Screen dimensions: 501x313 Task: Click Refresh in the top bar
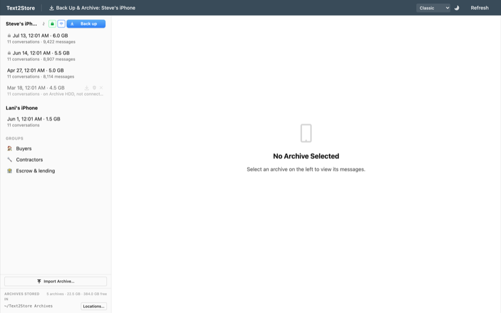[x=479, y=8]
